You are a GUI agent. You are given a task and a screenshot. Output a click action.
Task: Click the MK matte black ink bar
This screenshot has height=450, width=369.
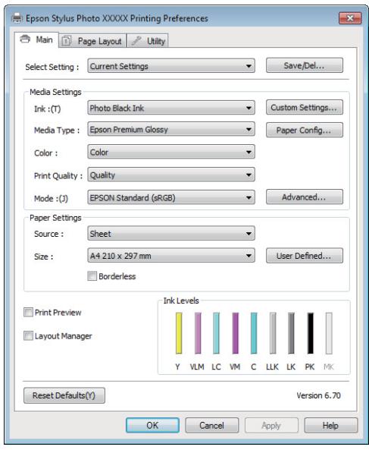point(329,333)
